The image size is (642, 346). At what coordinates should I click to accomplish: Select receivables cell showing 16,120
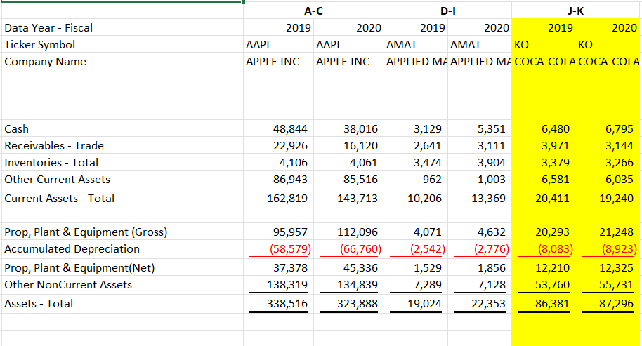(348, 145)
